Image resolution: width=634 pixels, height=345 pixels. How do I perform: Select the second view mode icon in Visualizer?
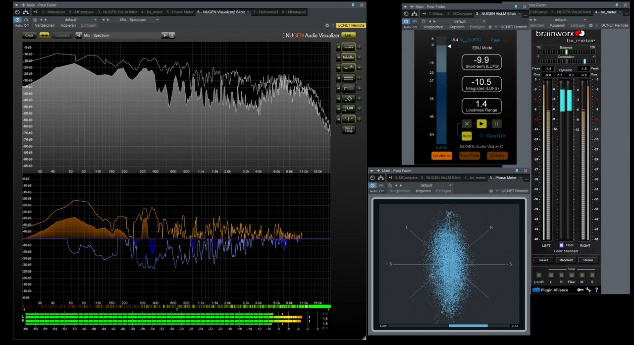(349, 57)
